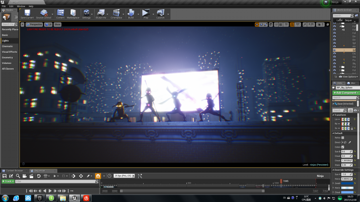
Task: Click the Sequencer save-as pencil icon
Action: [x=11, y=176]
